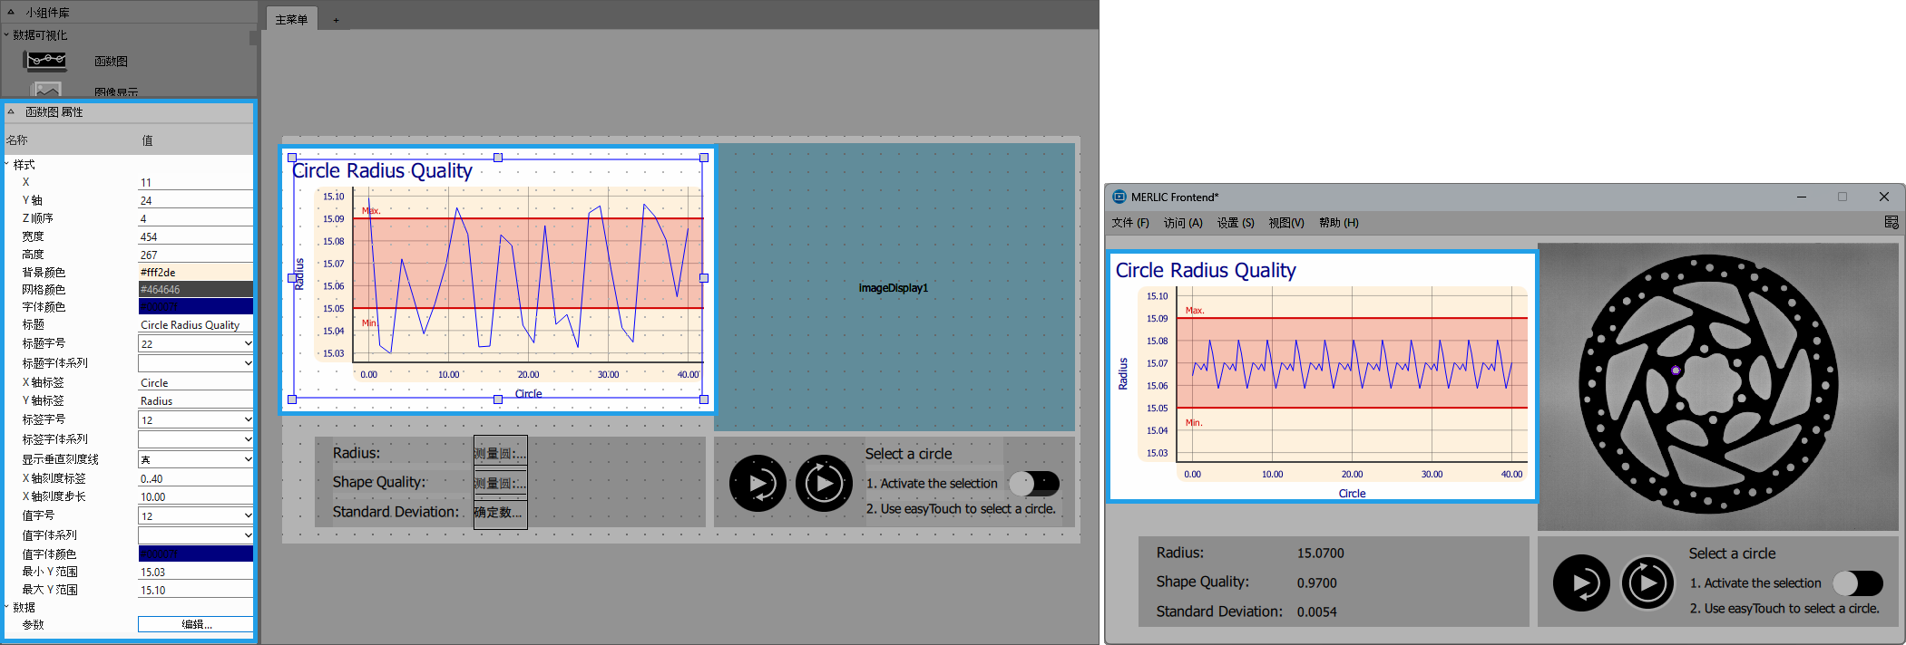The width and height of the screenshot is (1906, 645).
Task: Open the 显示垂直刻度线 dropdown
Action: point(195,459)
